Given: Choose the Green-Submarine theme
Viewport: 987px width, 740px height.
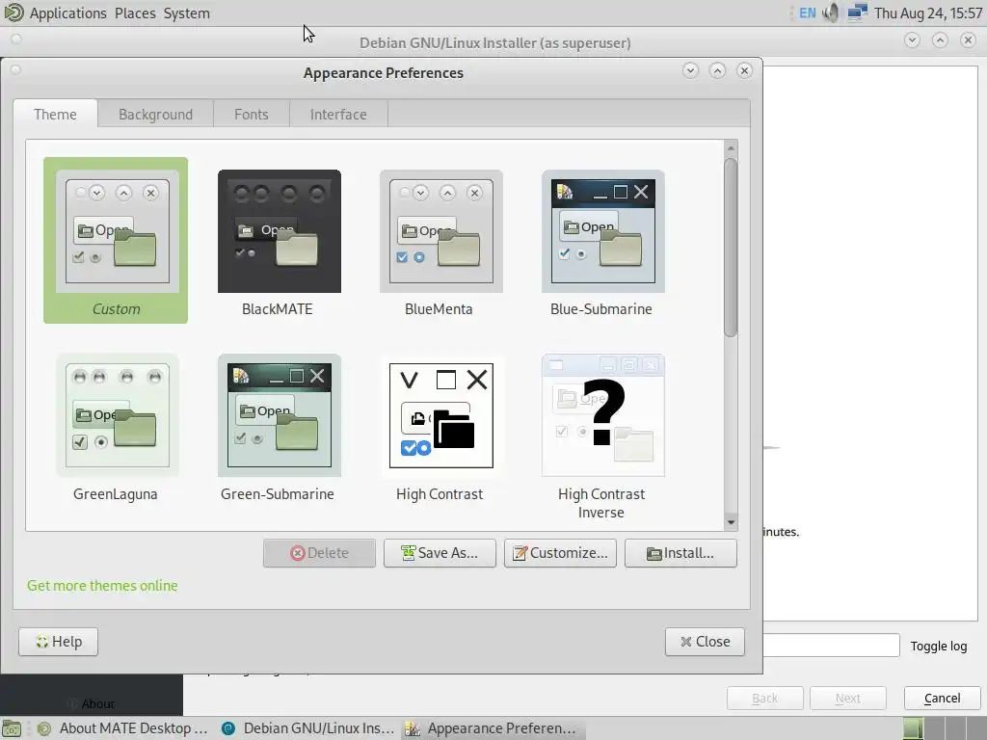Looking at the screenshot, I should [279, 427].
